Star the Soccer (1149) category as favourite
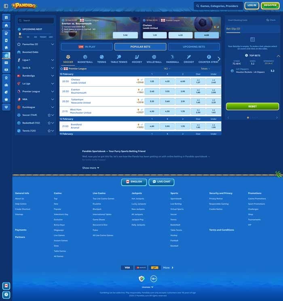 (49, 115)
